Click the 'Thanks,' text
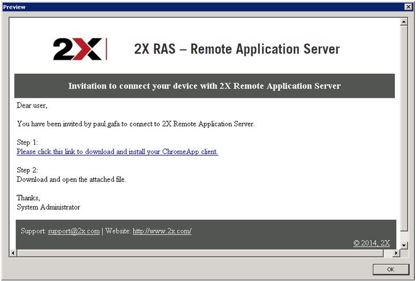Viewport: 416px width, 281px height. (x=28, y=198)
